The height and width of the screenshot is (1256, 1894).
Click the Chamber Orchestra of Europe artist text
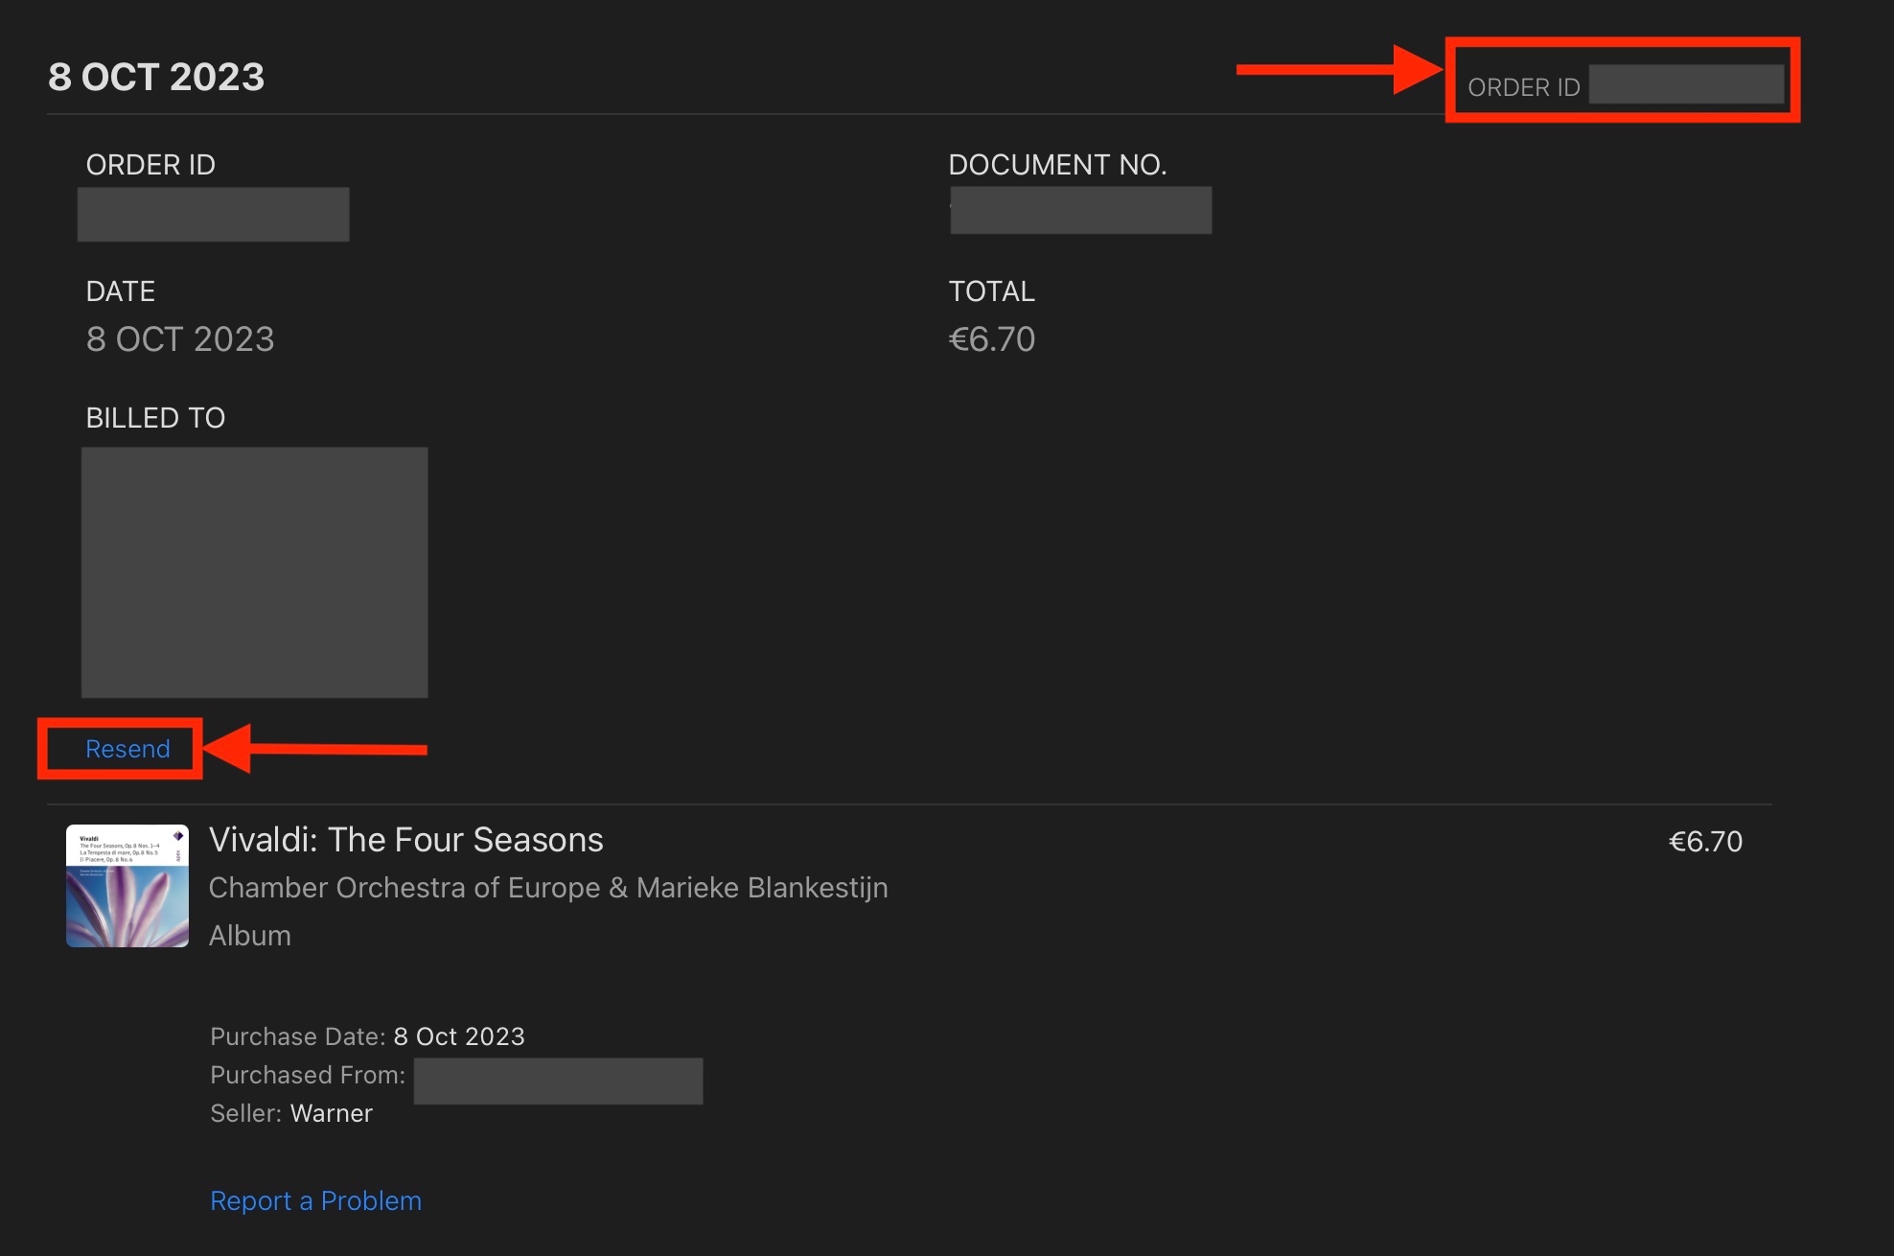(x=547, y=888)
